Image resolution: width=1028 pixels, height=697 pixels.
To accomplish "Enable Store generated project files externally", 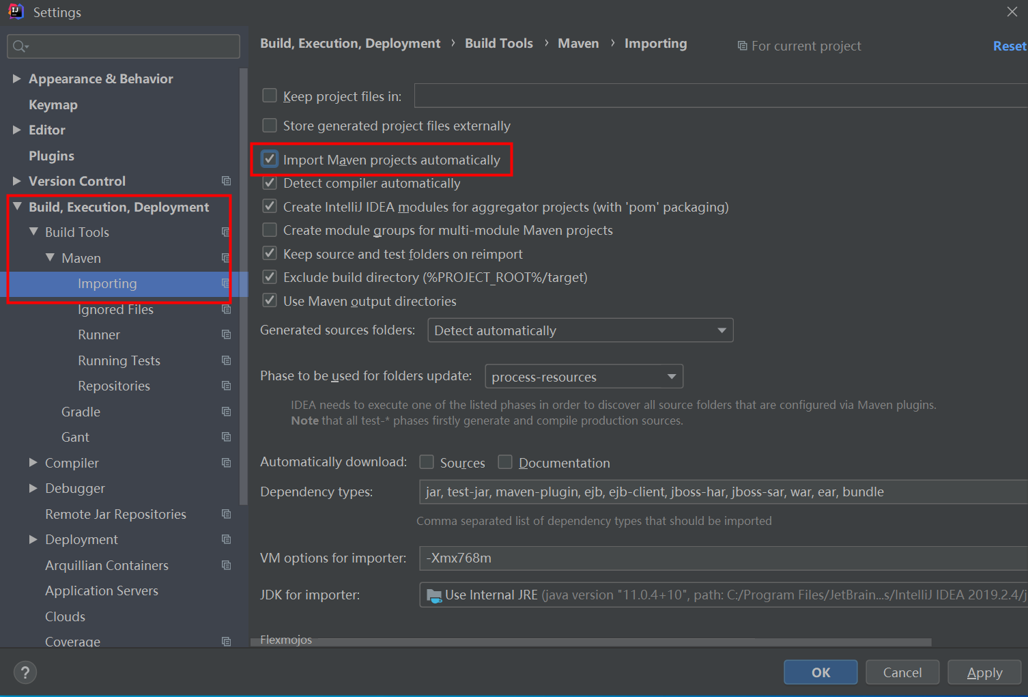I will click(270, 126).
